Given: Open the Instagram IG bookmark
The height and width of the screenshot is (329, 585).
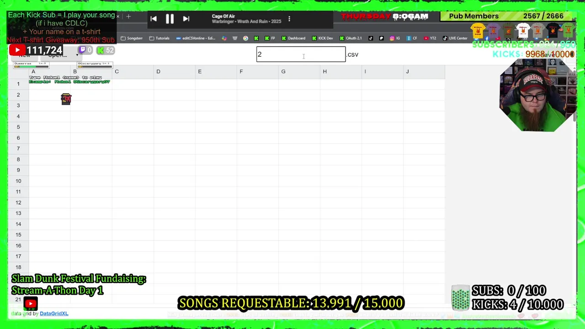Looking at the screenshot, I should [x=395, y=38].
